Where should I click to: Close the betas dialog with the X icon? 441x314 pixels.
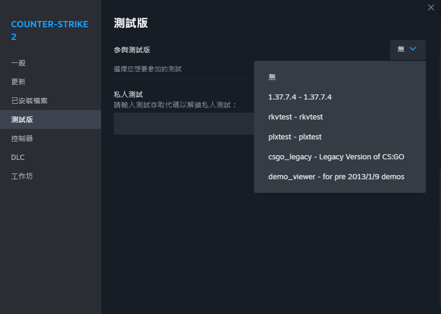pyautogui.click(x=431, y=7)
